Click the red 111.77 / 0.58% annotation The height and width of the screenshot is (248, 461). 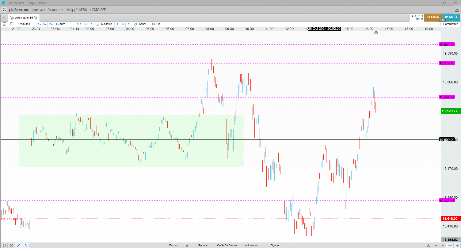[x=12, y=219]
